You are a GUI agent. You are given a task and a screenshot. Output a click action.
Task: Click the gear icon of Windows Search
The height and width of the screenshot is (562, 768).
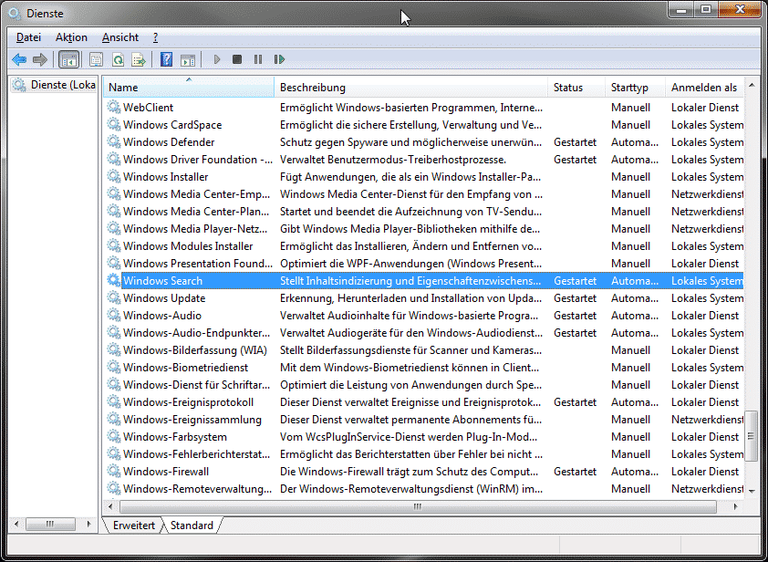pos(114,280)
